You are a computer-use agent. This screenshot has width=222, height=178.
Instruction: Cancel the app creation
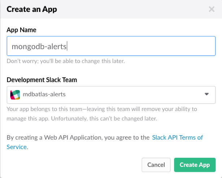pos(156,165)
